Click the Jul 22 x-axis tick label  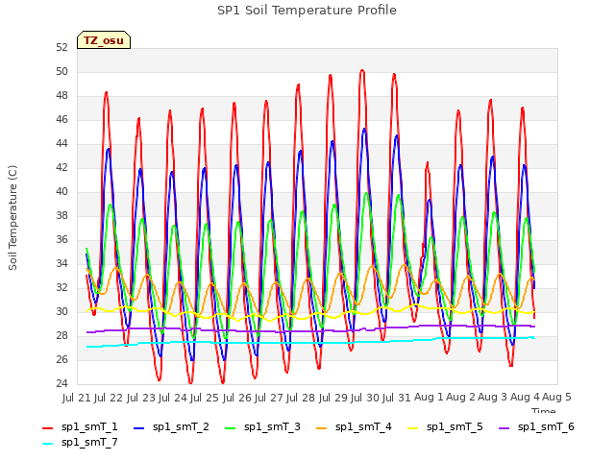[x=109, y=398]
